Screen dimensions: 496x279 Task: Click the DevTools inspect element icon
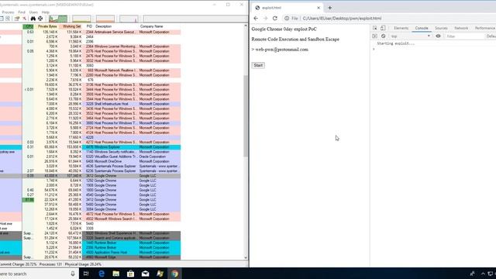click(x=375, y=28)
